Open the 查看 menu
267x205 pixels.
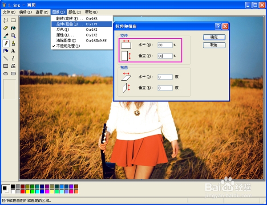pyautogui.click(x=42, y=12)
